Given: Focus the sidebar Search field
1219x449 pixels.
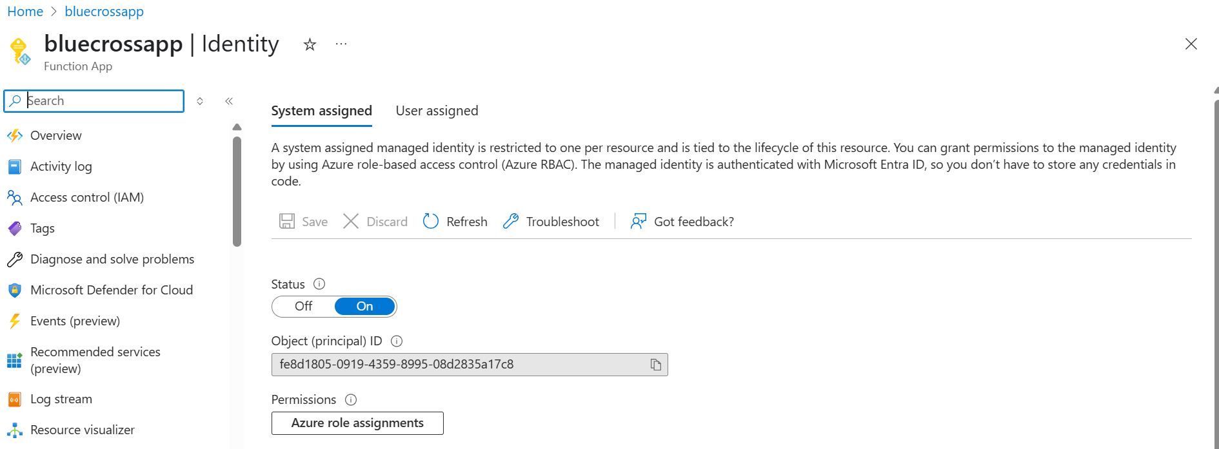Looking at the screenshot, I should [x=94, y=101].
